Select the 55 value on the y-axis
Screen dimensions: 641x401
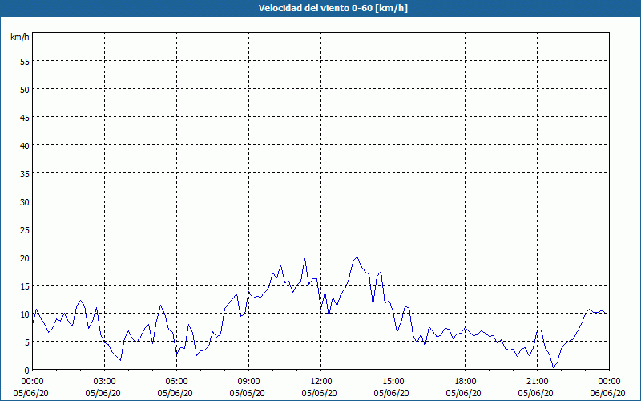click(25, 62)
